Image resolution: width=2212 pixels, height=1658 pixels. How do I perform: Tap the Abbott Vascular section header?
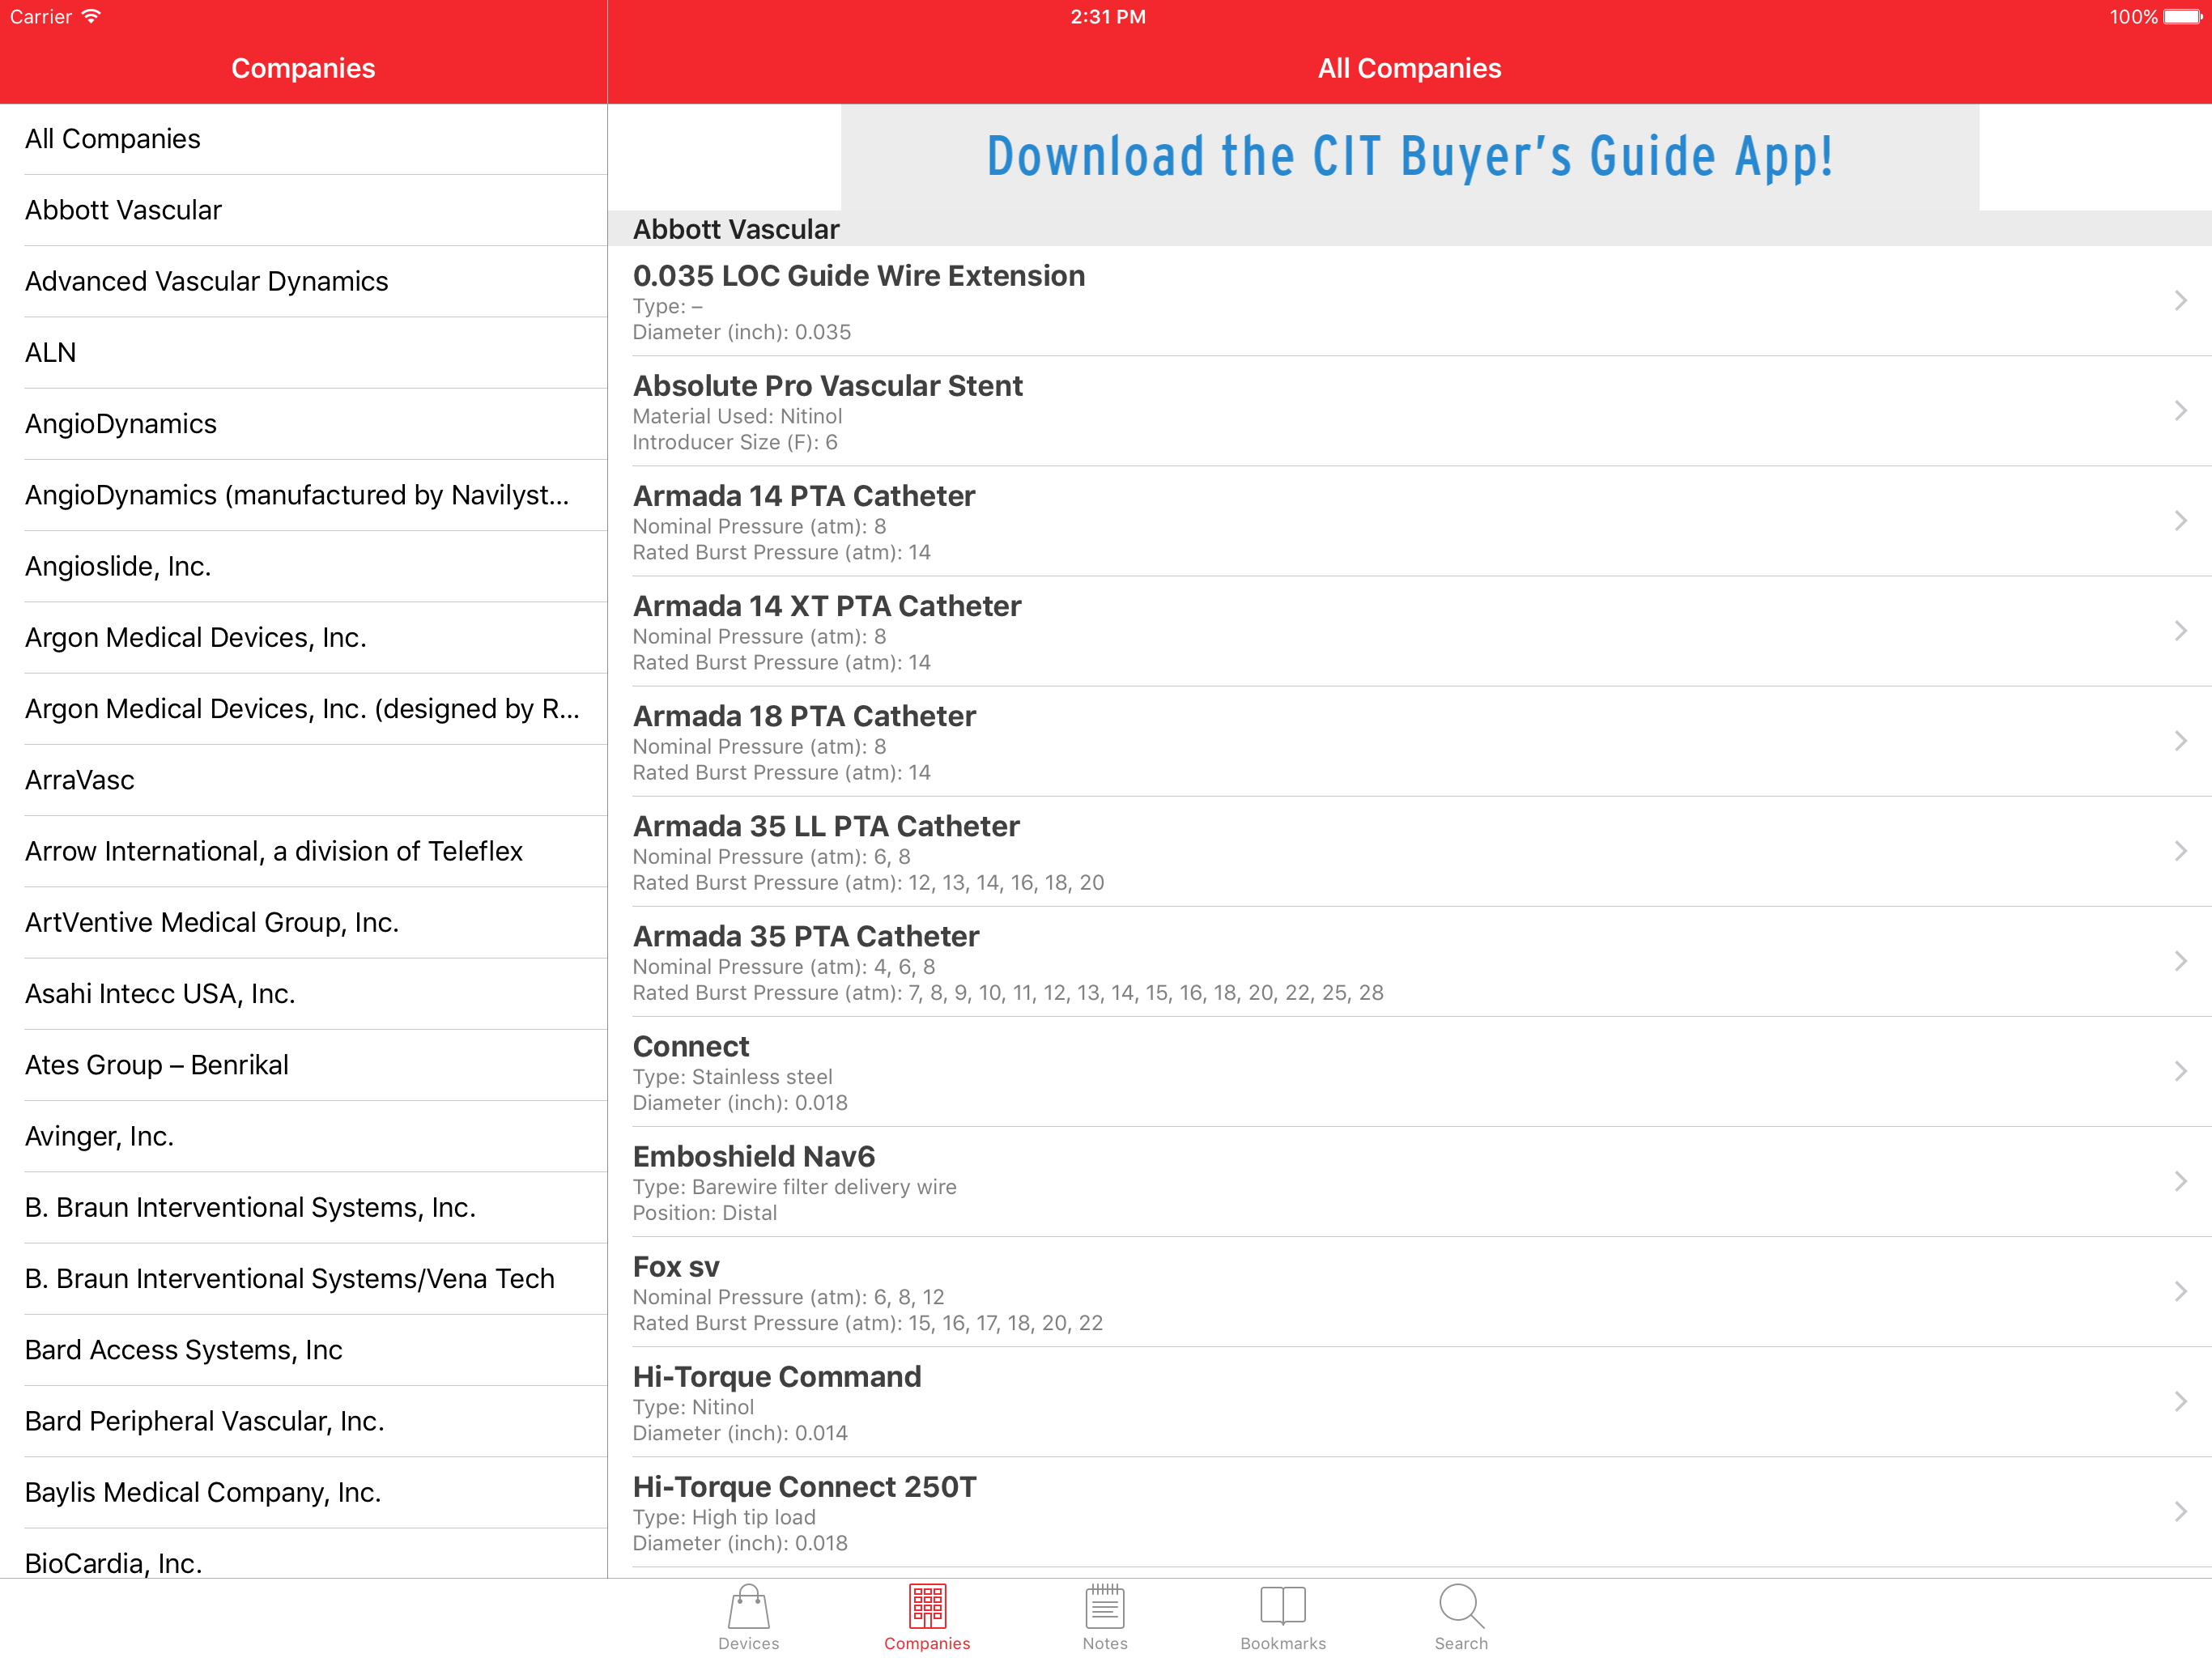click(x=1410, y=229)
